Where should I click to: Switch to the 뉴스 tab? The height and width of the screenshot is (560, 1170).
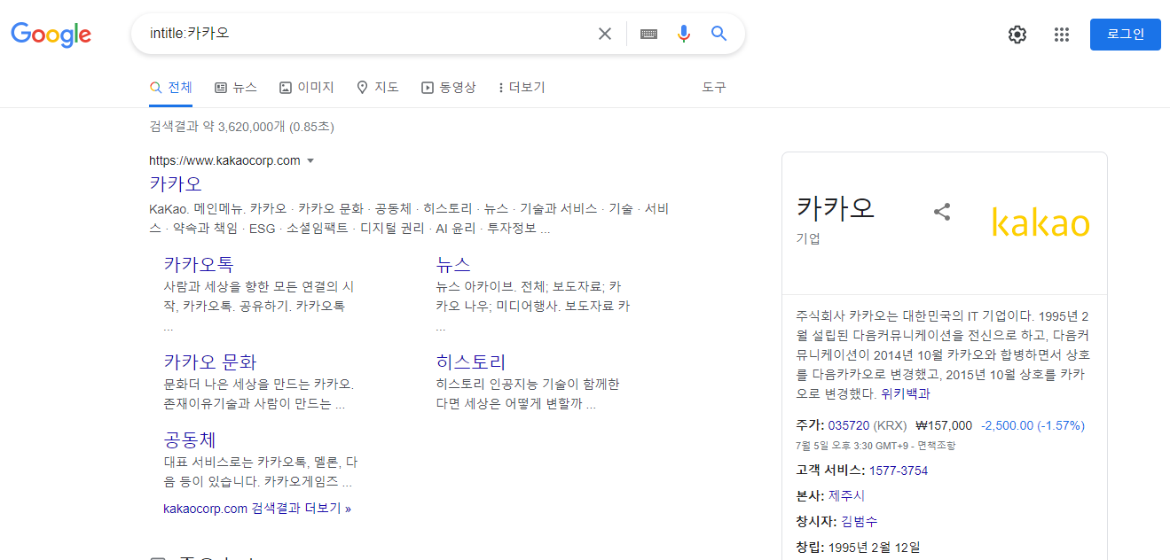(x=236, y=87)
